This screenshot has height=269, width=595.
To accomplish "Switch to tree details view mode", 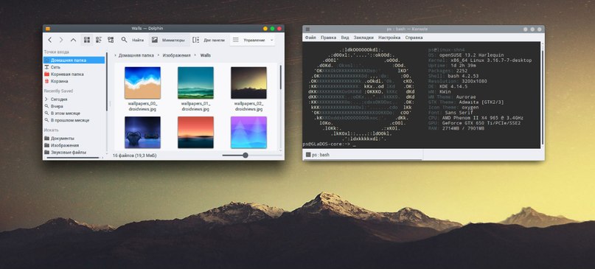I will point(111,40).
